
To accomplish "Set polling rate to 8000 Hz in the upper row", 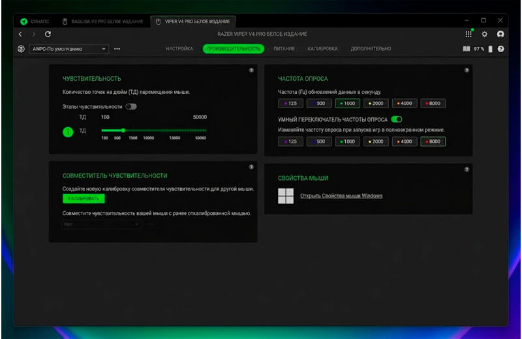I will click(433, 104).
